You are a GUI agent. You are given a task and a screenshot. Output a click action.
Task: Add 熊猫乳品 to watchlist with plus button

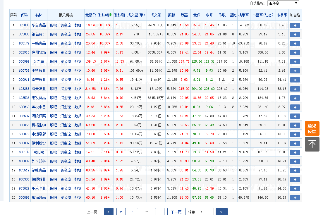pos(295,198)
